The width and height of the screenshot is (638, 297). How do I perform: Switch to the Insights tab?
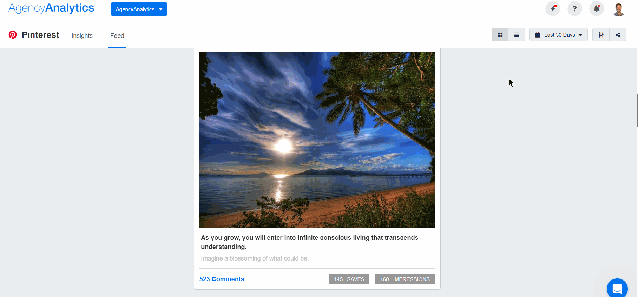pos(82,36)
